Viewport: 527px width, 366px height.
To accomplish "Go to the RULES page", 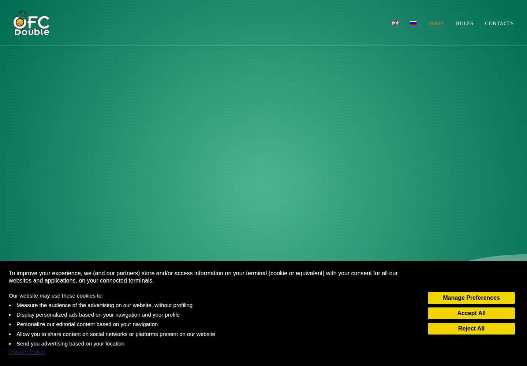I will coord(464,23).
